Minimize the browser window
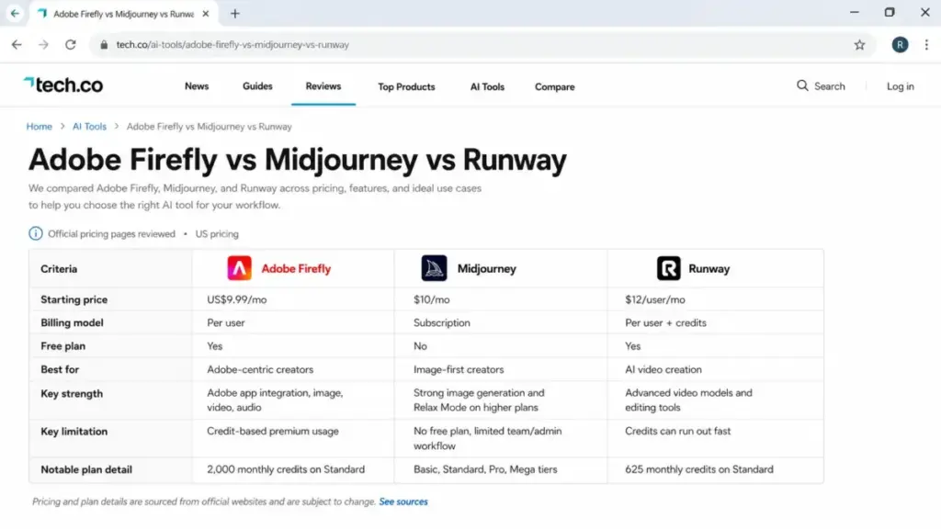The image size is (941, 529). click(854, 13)
